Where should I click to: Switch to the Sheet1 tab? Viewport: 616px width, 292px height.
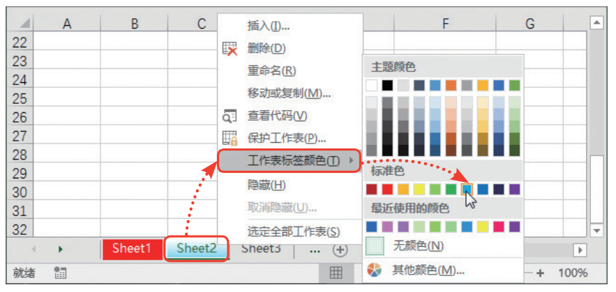pyautogui.click(x=132, y=248)
